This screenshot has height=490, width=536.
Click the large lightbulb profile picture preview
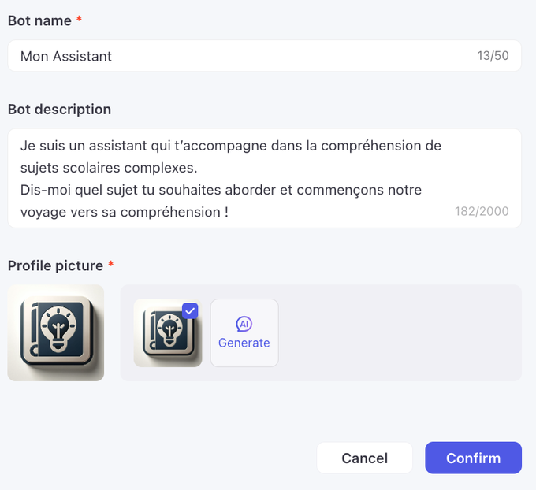pos(56,333)
